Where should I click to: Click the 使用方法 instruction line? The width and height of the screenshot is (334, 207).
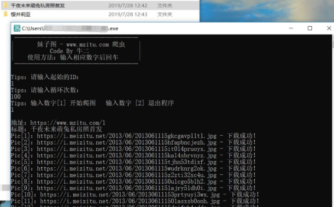tap(73, 57)
